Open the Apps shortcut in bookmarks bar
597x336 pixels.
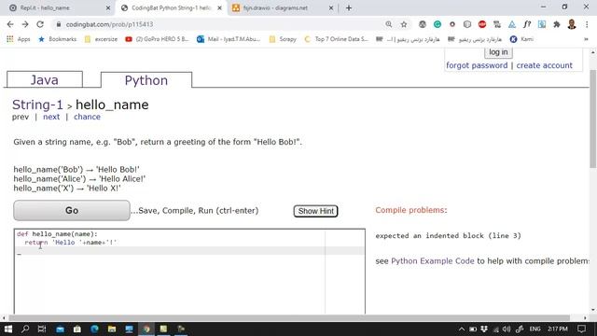pos(19,39)
